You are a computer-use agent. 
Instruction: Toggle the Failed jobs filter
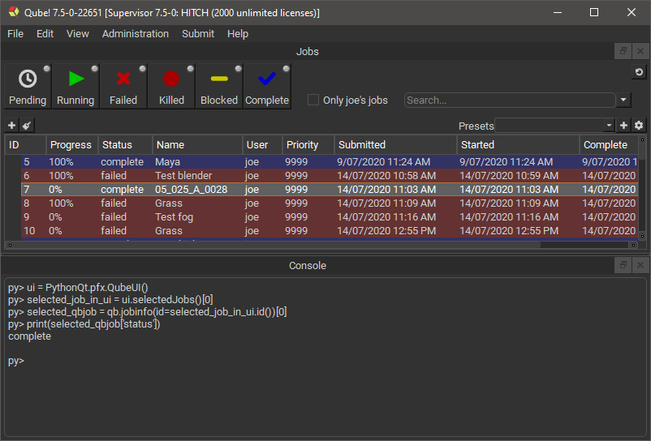point(123,87)
